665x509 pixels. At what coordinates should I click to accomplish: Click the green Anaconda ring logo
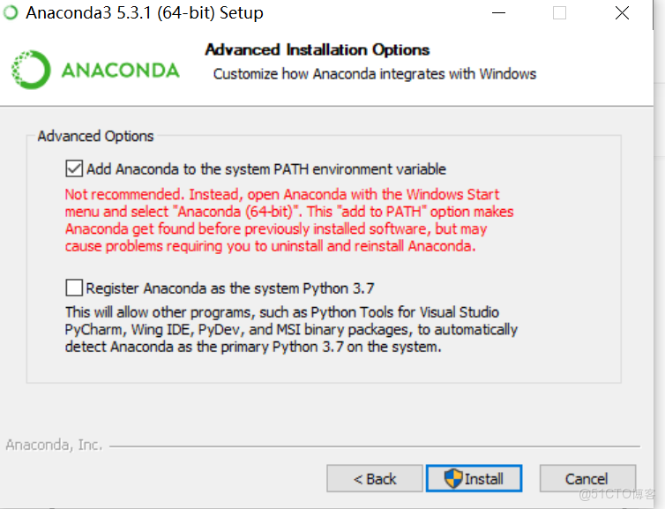pos(31,71)
